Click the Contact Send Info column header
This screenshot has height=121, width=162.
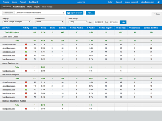(151, 28)
